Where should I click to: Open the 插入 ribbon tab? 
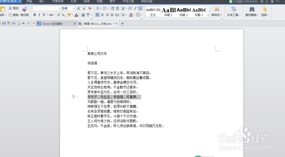tap(42, 1)
